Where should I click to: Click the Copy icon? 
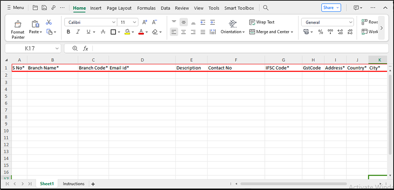(x=50, y=32)
